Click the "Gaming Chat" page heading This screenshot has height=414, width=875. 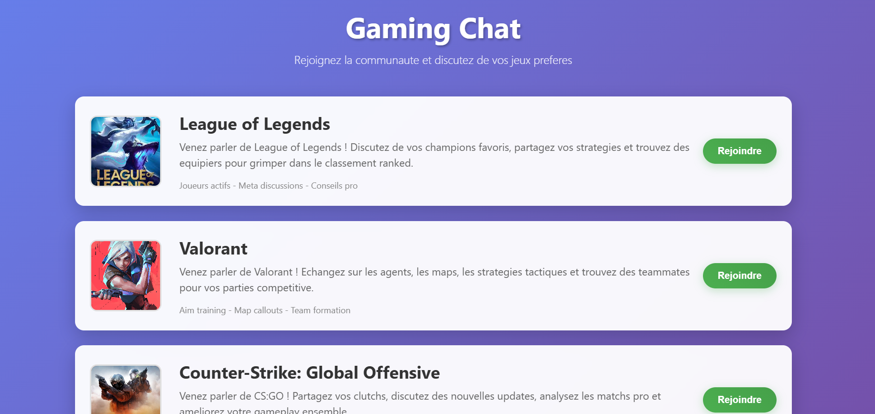(x=433, y=29)
